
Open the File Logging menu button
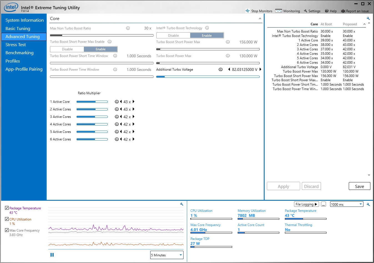(x=306, y=204)
